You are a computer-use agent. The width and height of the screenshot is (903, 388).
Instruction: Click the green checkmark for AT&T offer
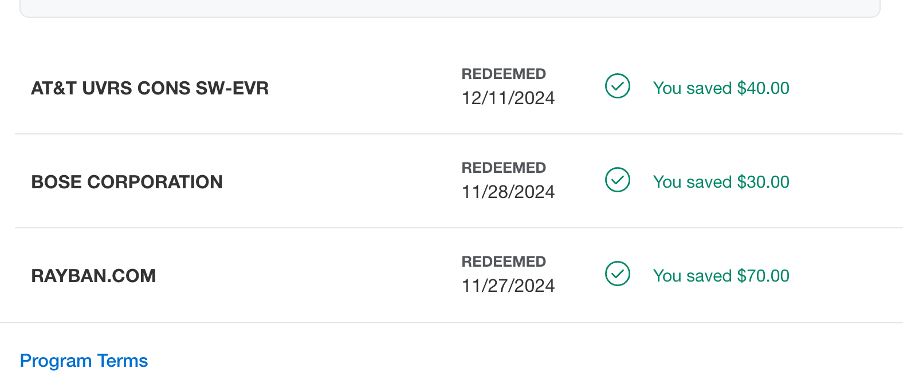click(618, 86)
